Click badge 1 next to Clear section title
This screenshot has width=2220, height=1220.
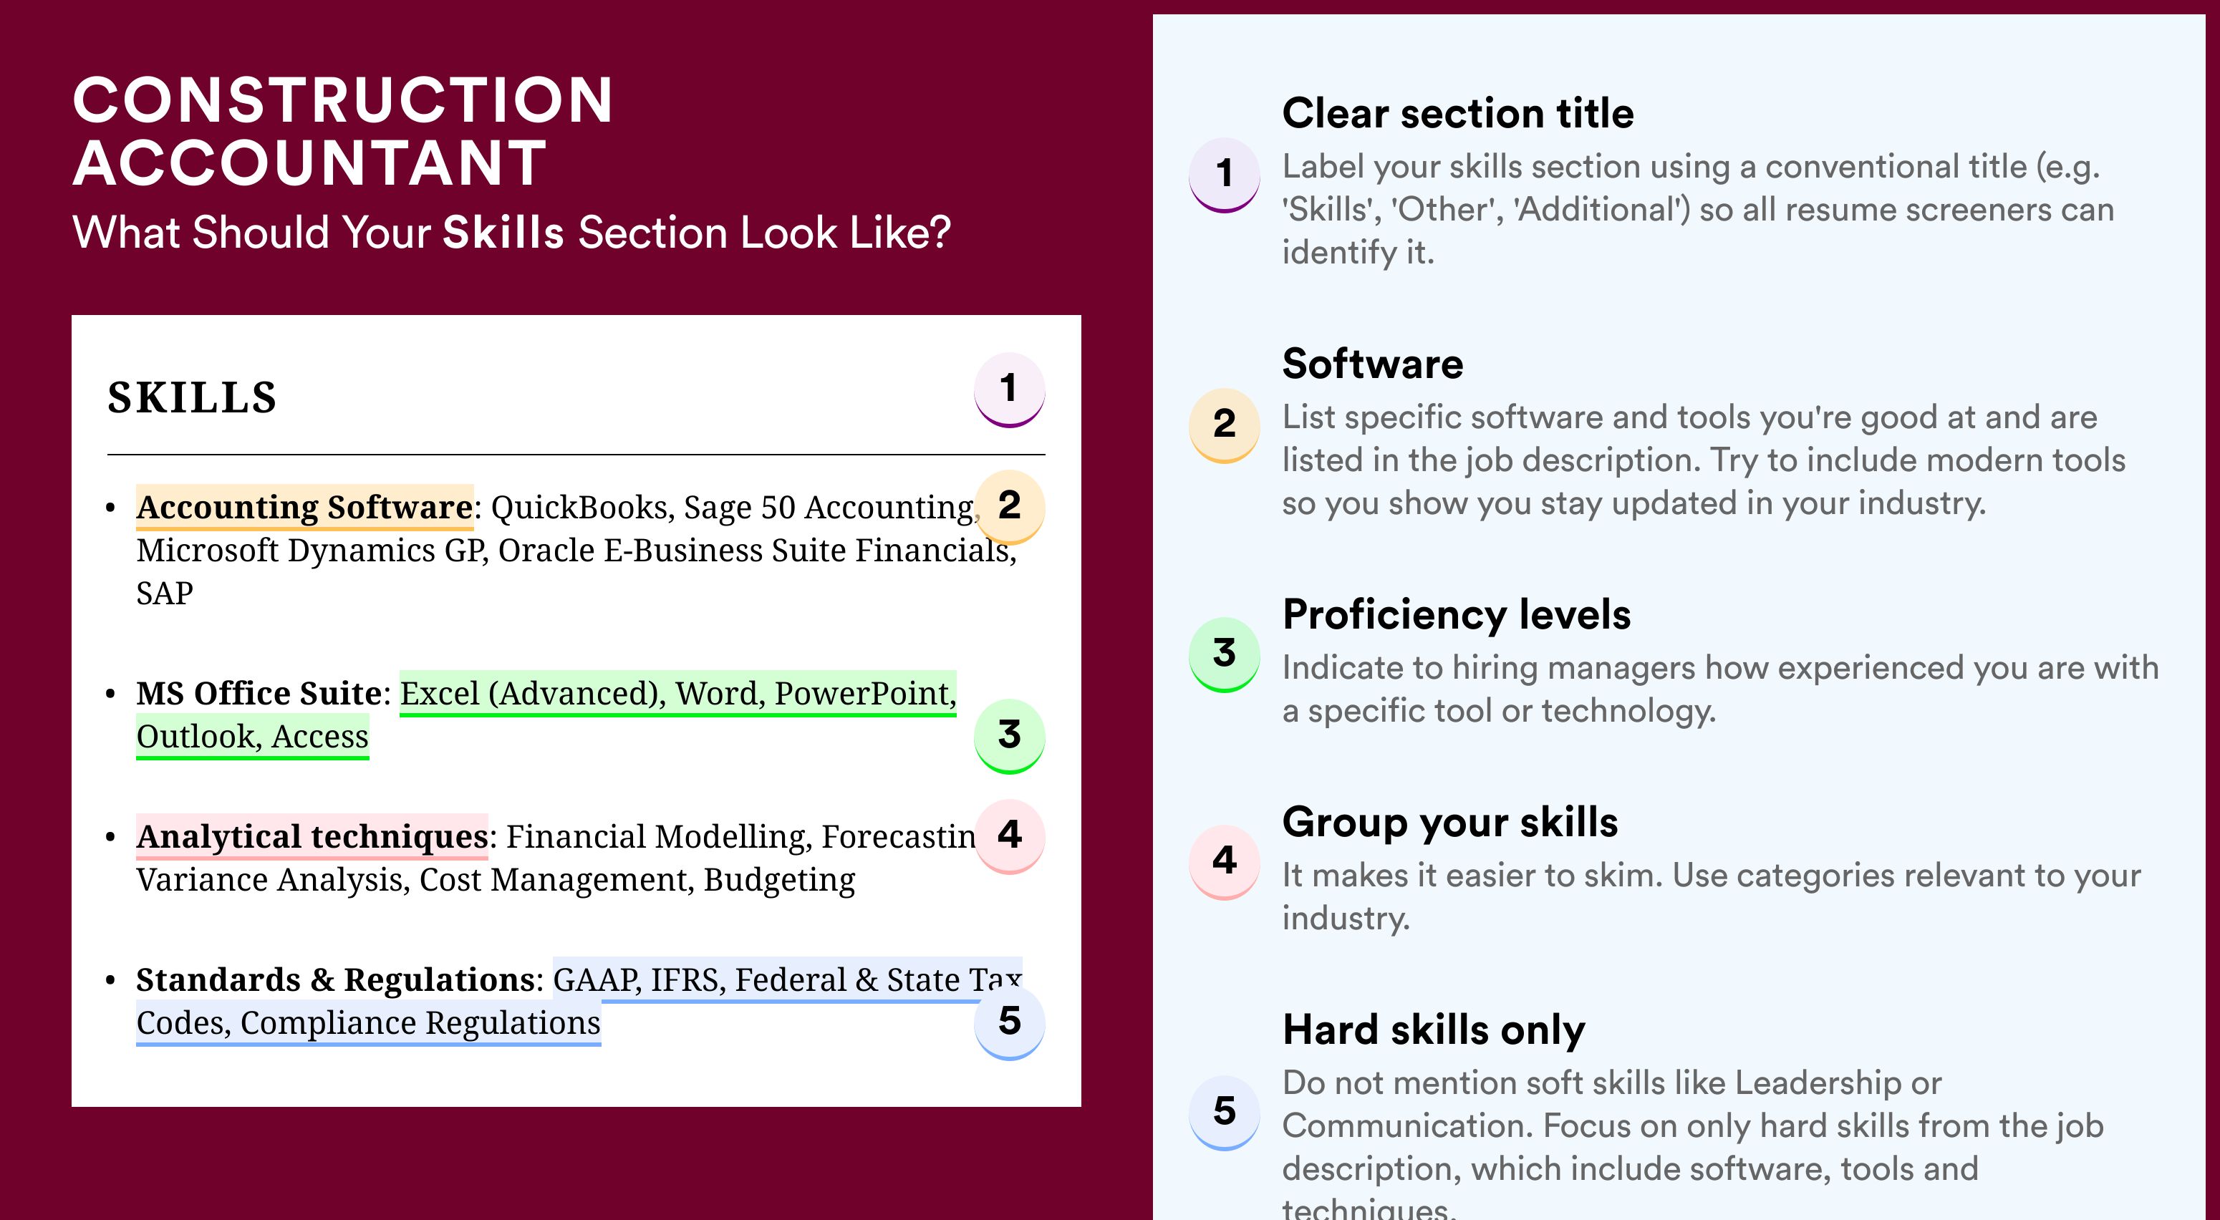coord(1225,175)
